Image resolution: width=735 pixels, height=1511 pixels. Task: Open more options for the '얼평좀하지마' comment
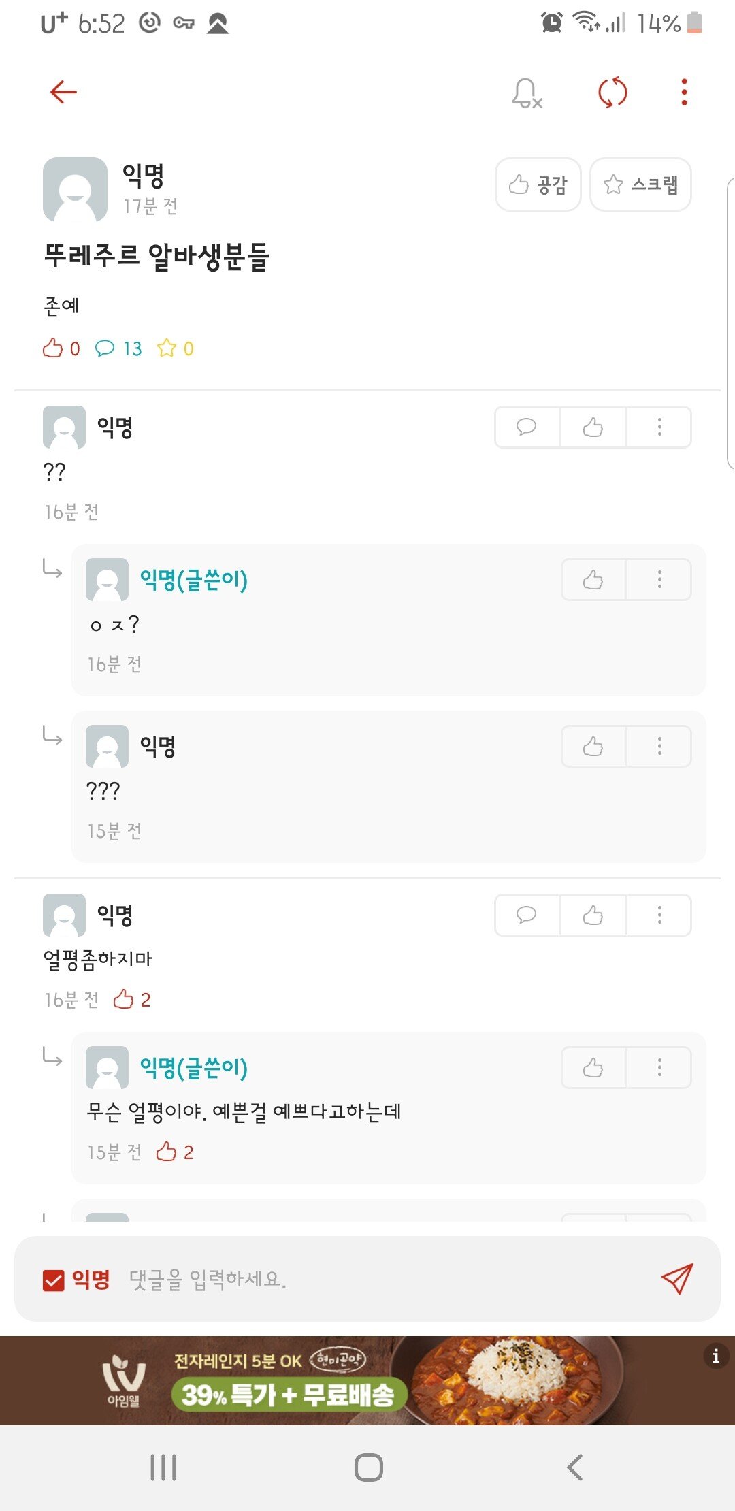coord(659,915)
